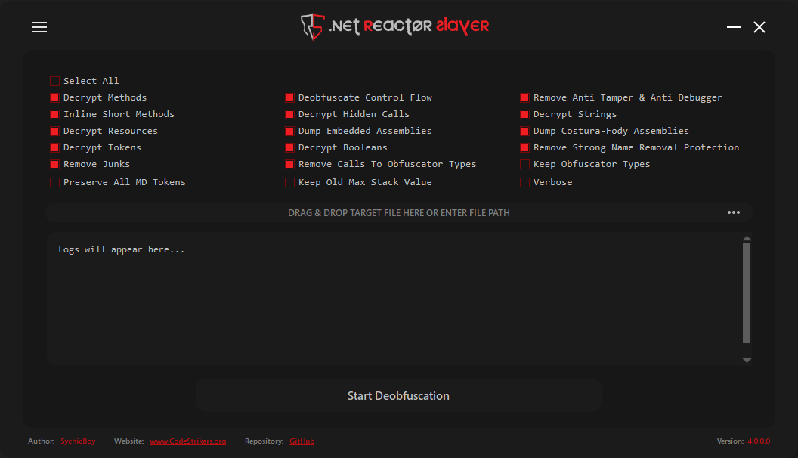Uncheck Decrypt Resources

tap(55, 132)
